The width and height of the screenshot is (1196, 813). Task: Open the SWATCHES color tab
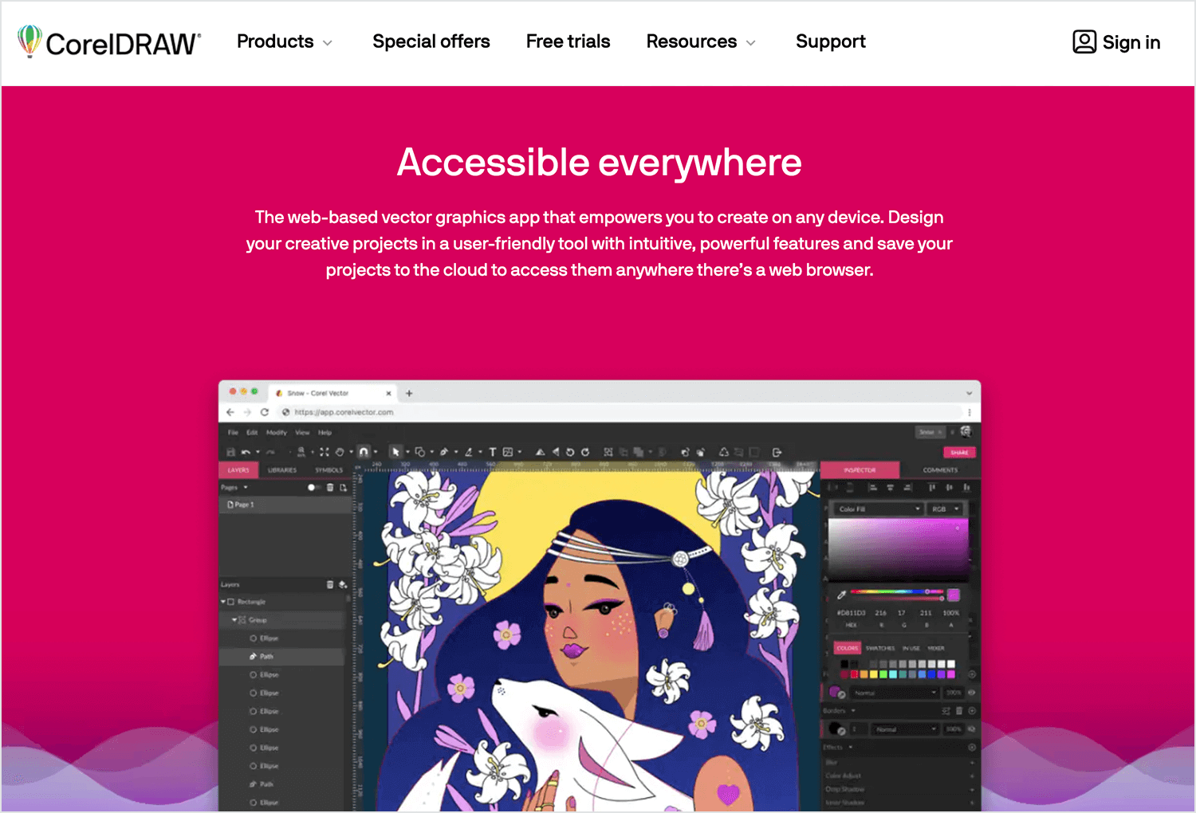coord(880,648)
